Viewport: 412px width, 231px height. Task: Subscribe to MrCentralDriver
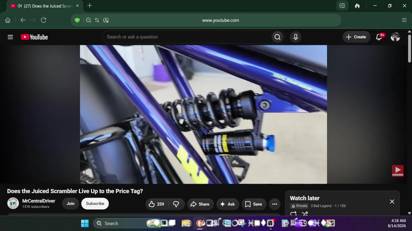95,204
